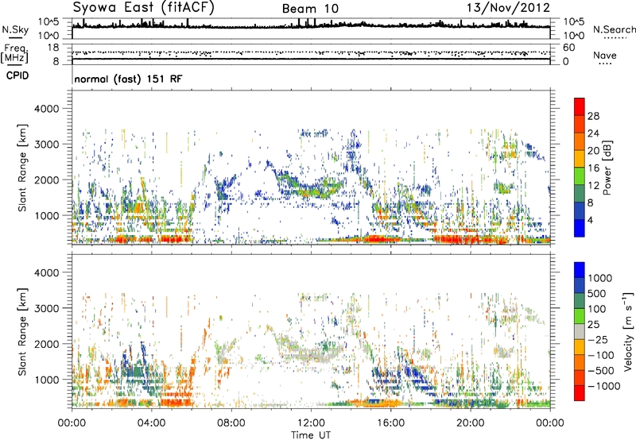Click the '16:00' time axis tick
This screenshot has width=636, height=440.
pyautogui.click(x=390, y=423)
